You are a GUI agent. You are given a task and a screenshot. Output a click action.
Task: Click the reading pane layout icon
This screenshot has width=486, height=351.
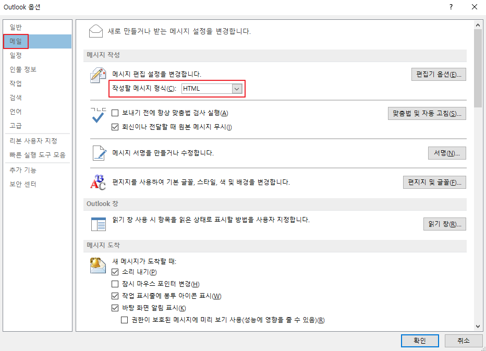coord(99,224)
